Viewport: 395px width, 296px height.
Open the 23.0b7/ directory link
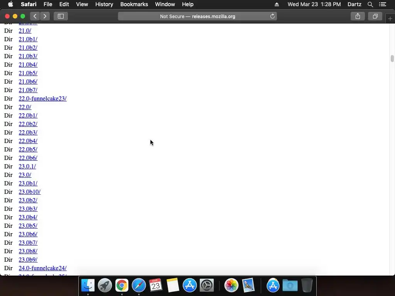coord(28,243)
